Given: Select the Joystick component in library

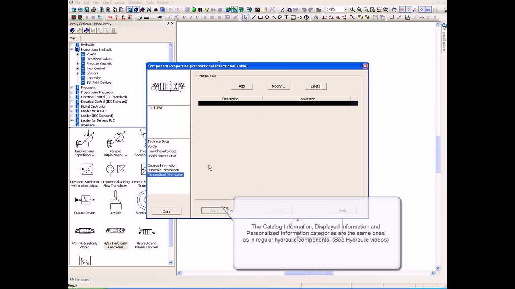Looking at the screenshot, I should coord(115,203).
